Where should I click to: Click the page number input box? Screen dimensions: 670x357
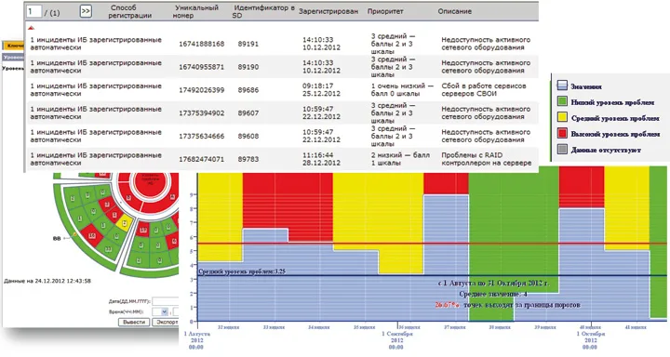pos(34,11)
